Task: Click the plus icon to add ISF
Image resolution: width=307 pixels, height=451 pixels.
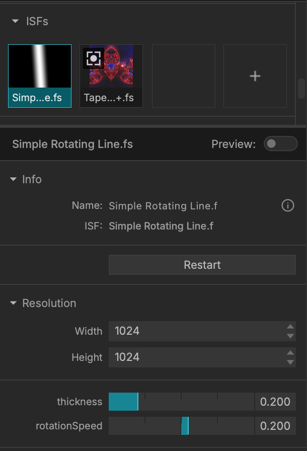Action: pyautogui.click(x=255, y=76)
